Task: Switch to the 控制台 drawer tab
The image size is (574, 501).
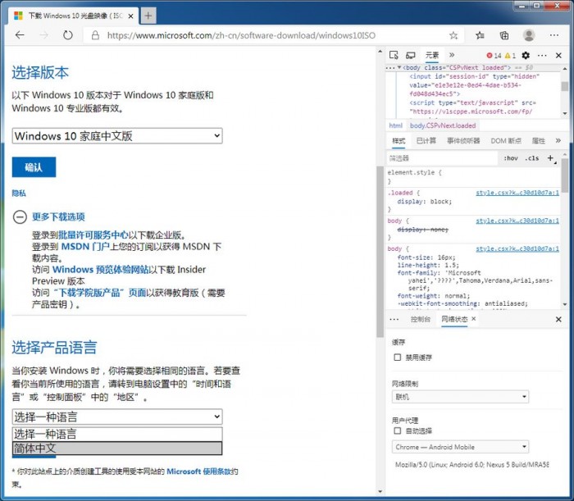Action: click(420, 319)
